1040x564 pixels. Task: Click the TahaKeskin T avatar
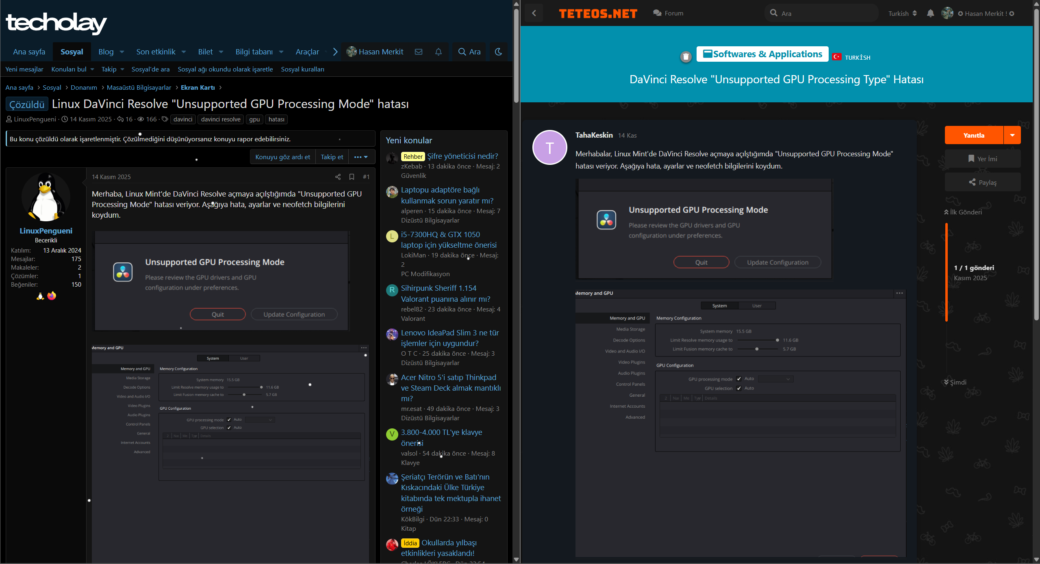point(550,147)
